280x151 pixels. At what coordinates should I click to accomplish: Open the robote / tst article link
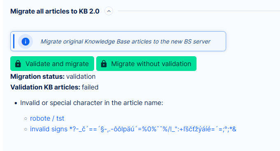click(47, 118)
